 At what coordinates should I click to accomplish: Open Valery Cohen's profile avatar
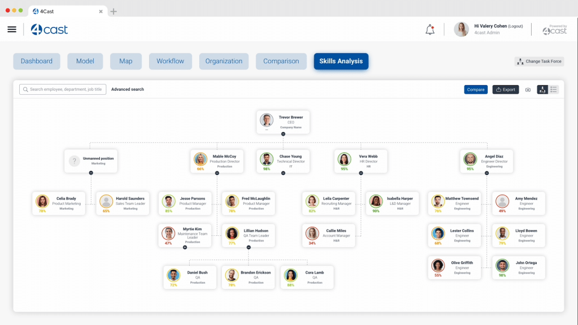tap(462, 29)
